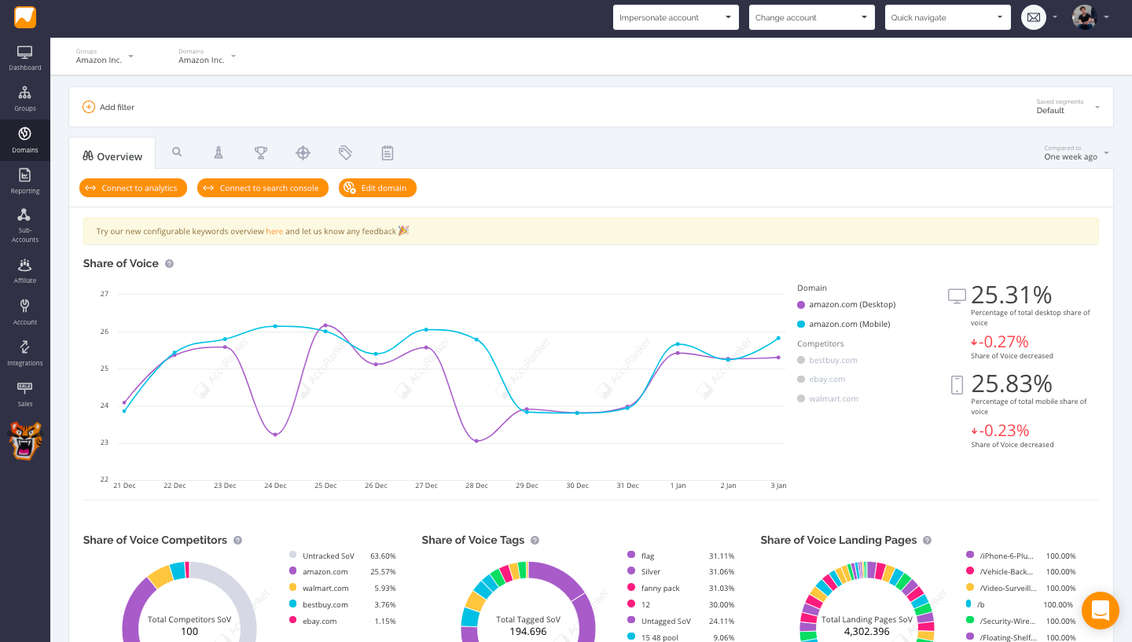Switch to the Overview tab
This screenshot has width=1132, height=642.
112,156
